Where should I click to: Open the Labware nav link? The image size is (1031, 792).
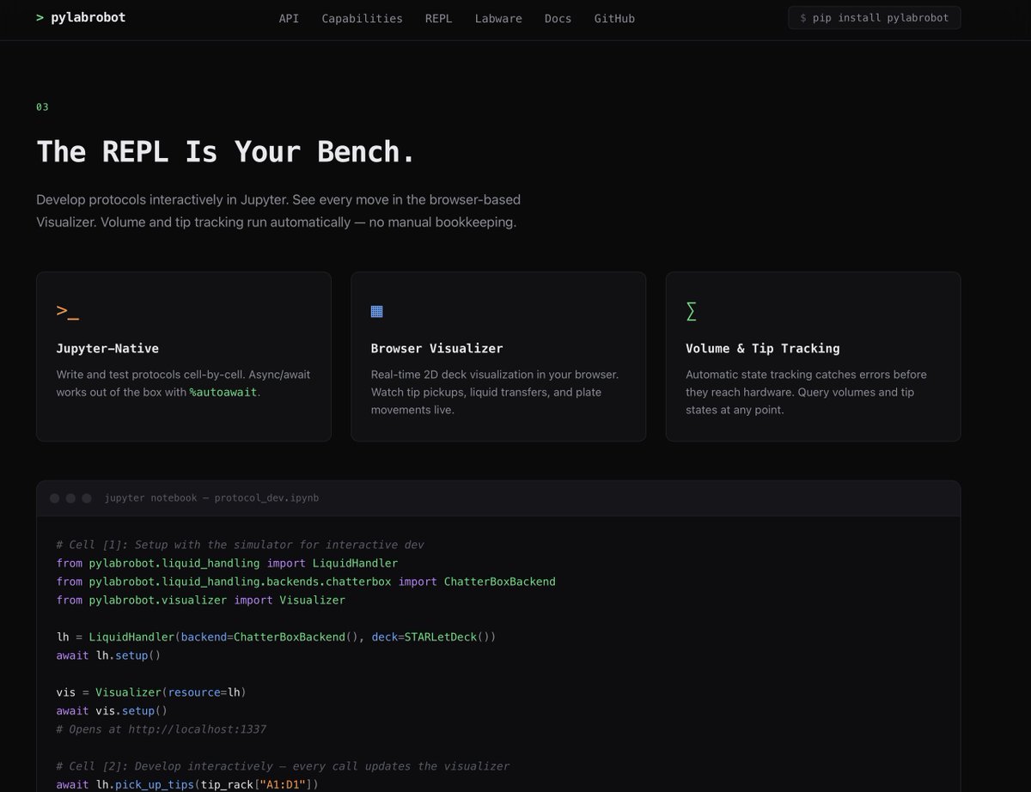[x=498, y=18]
